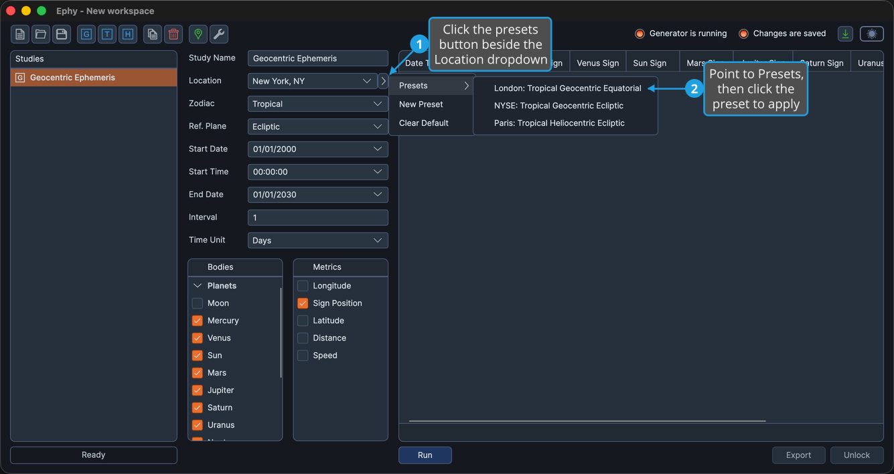Click the Changes are saved status indicator

(x=782, y=33)
